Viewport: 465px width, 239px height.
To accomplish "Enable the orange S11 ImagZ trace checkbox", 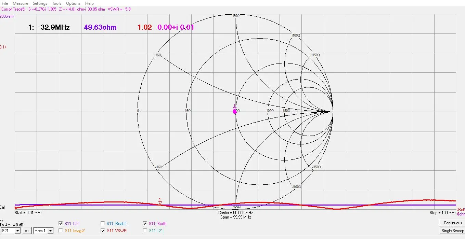I will point(61,231).
